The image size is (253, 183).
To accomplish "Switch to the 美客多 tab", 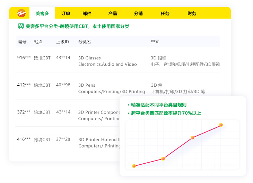I will [42, 13].
